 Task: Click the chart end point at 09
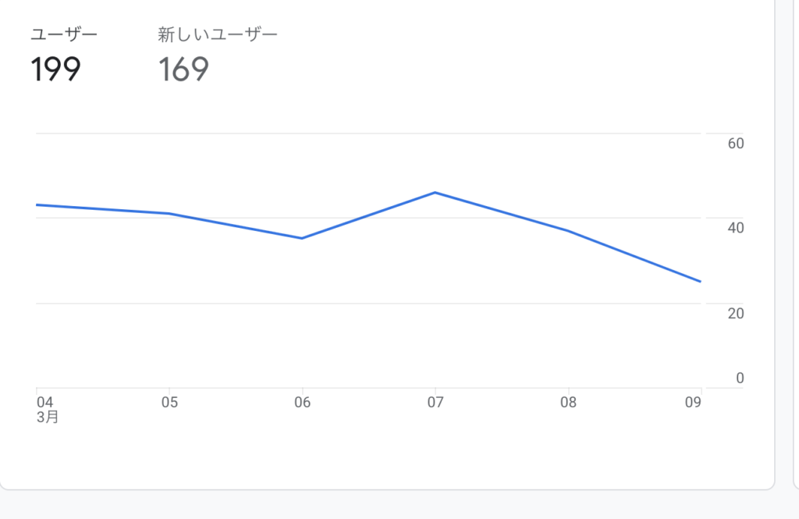[x=700, y=282]
